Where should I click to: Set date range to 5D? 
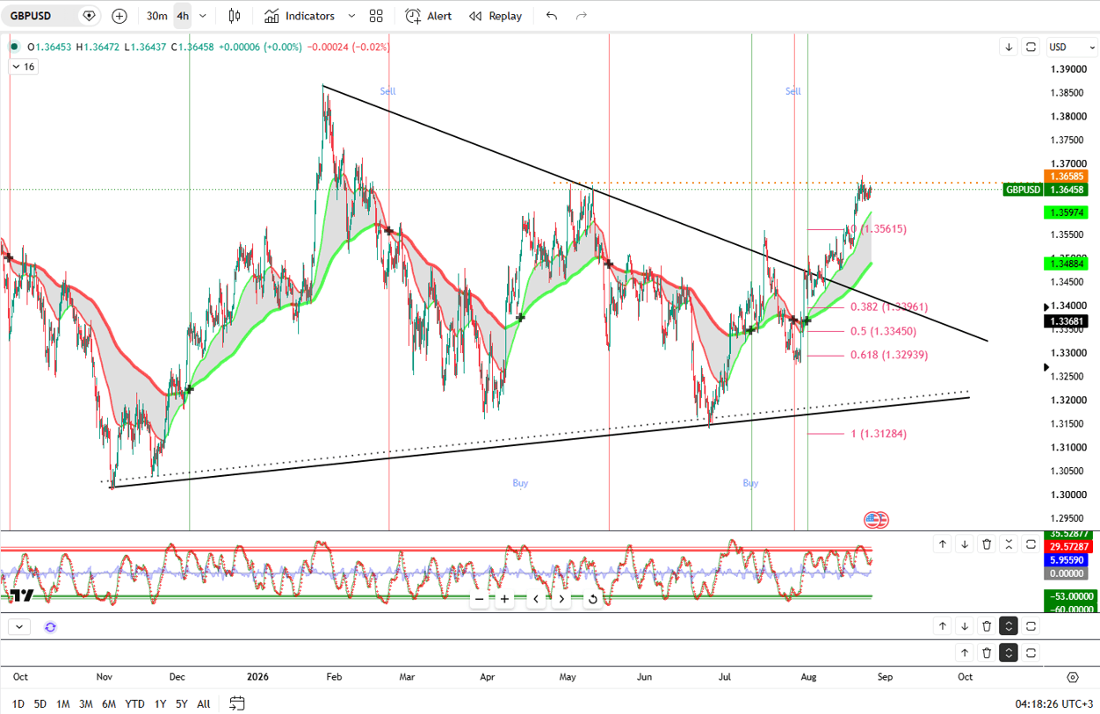tap(40, 703)
